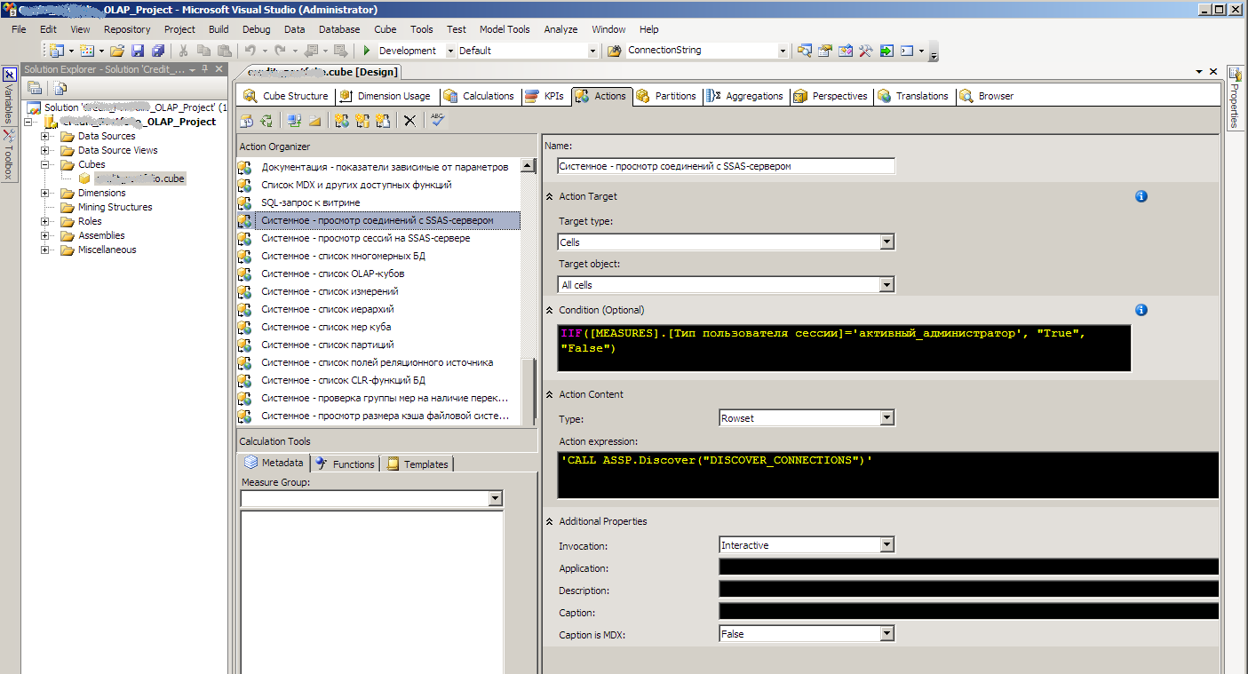1248x674 pixels.
Task: Click Save icon in main toolbar
Action: [x=139, y=52]
